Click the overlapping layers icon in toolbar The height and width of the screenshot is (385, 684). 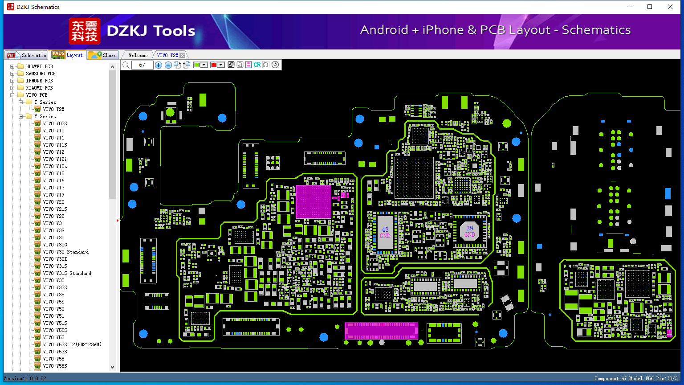coord(231,65)
